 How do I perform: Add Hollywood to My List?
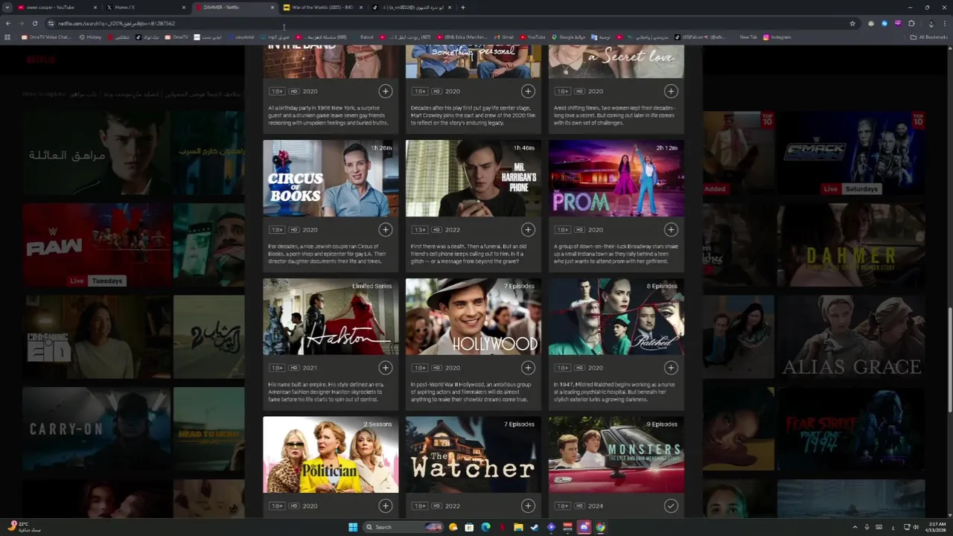528,368
